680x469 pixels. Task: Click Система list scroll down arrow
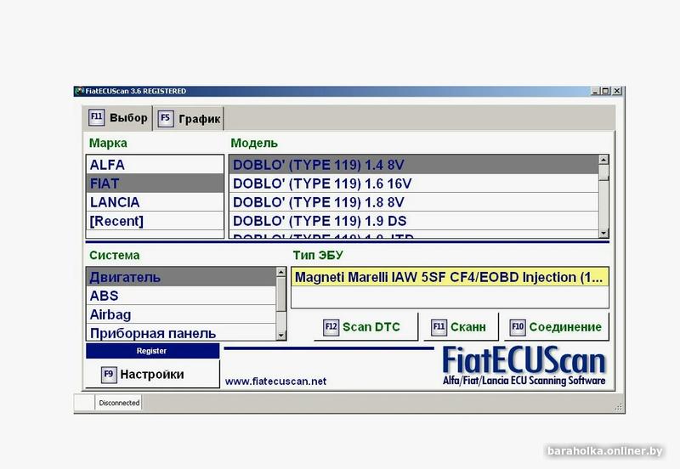pos(281,335)
